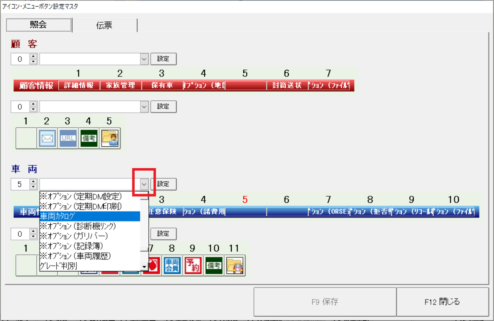The image size is (494, 321).
Task: Click the オプション(ファイル button in the red customer menu
Action: 329,86
